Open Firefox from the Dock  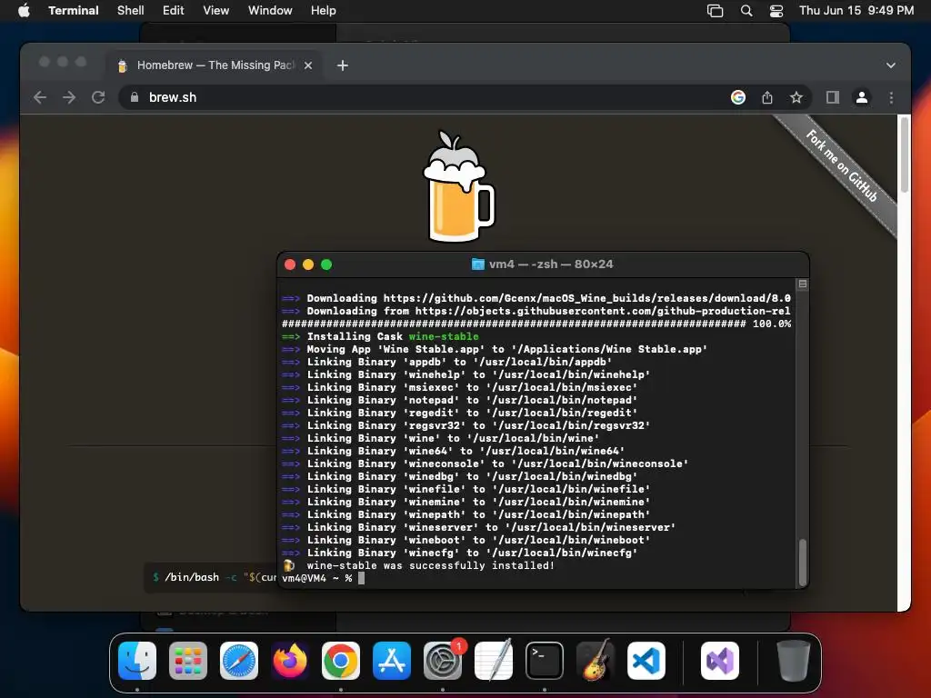click(x=290, y=661)
